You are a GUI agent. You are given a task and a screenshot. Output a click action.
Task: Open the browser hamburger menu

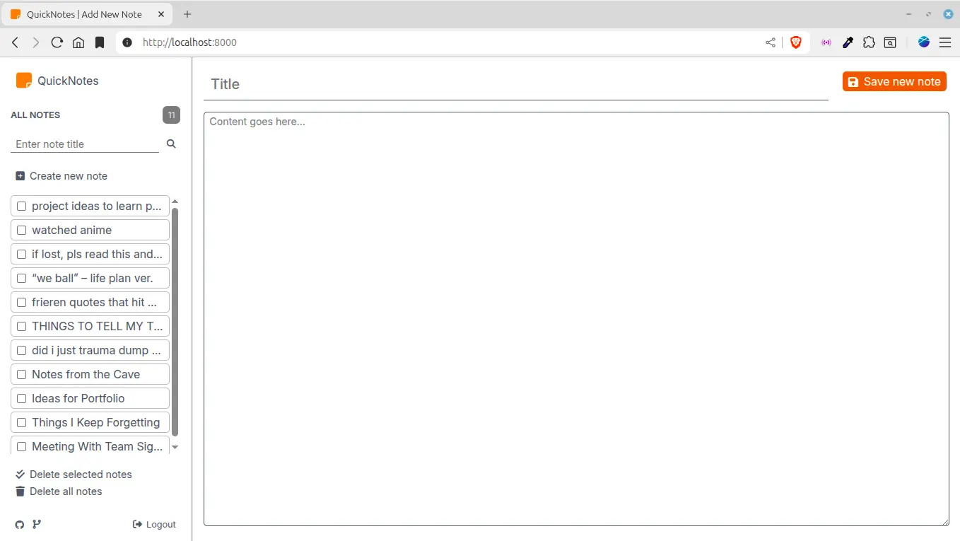tap(945, 42)
